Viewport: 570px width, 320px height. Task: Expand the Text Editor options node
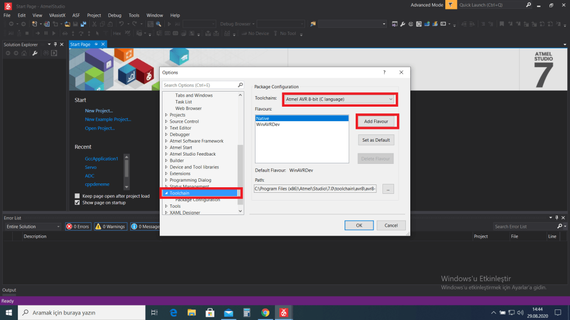(x=166, y=128)
